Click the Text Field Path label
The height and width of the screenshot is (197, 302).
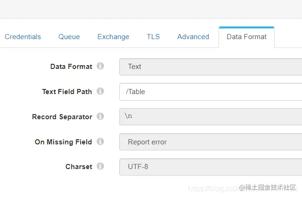67,92
